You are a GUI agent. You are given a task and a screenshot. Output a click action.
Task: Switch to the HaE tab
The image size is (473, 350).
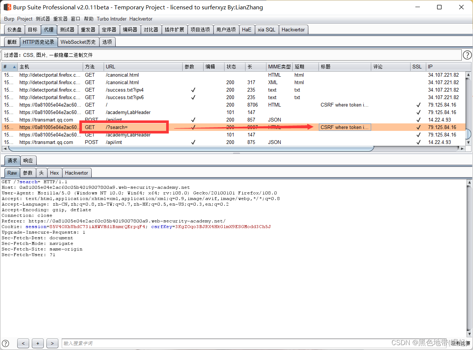pyautogui.click(x=247, y=30)
